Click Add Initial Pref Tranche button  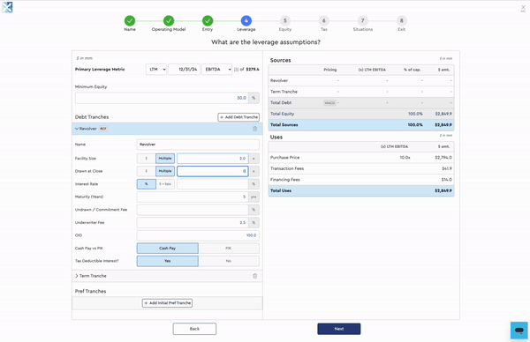click(167, 303)
